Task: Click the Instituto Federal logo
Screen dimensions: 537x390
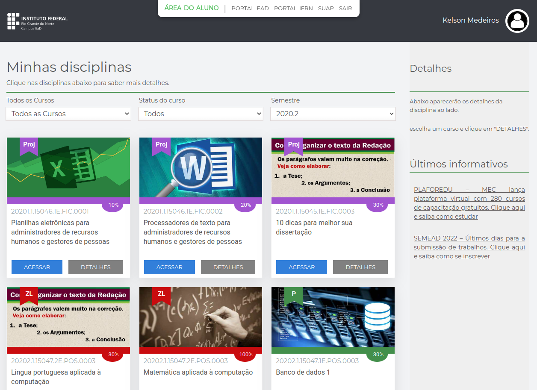Action: 38,21
